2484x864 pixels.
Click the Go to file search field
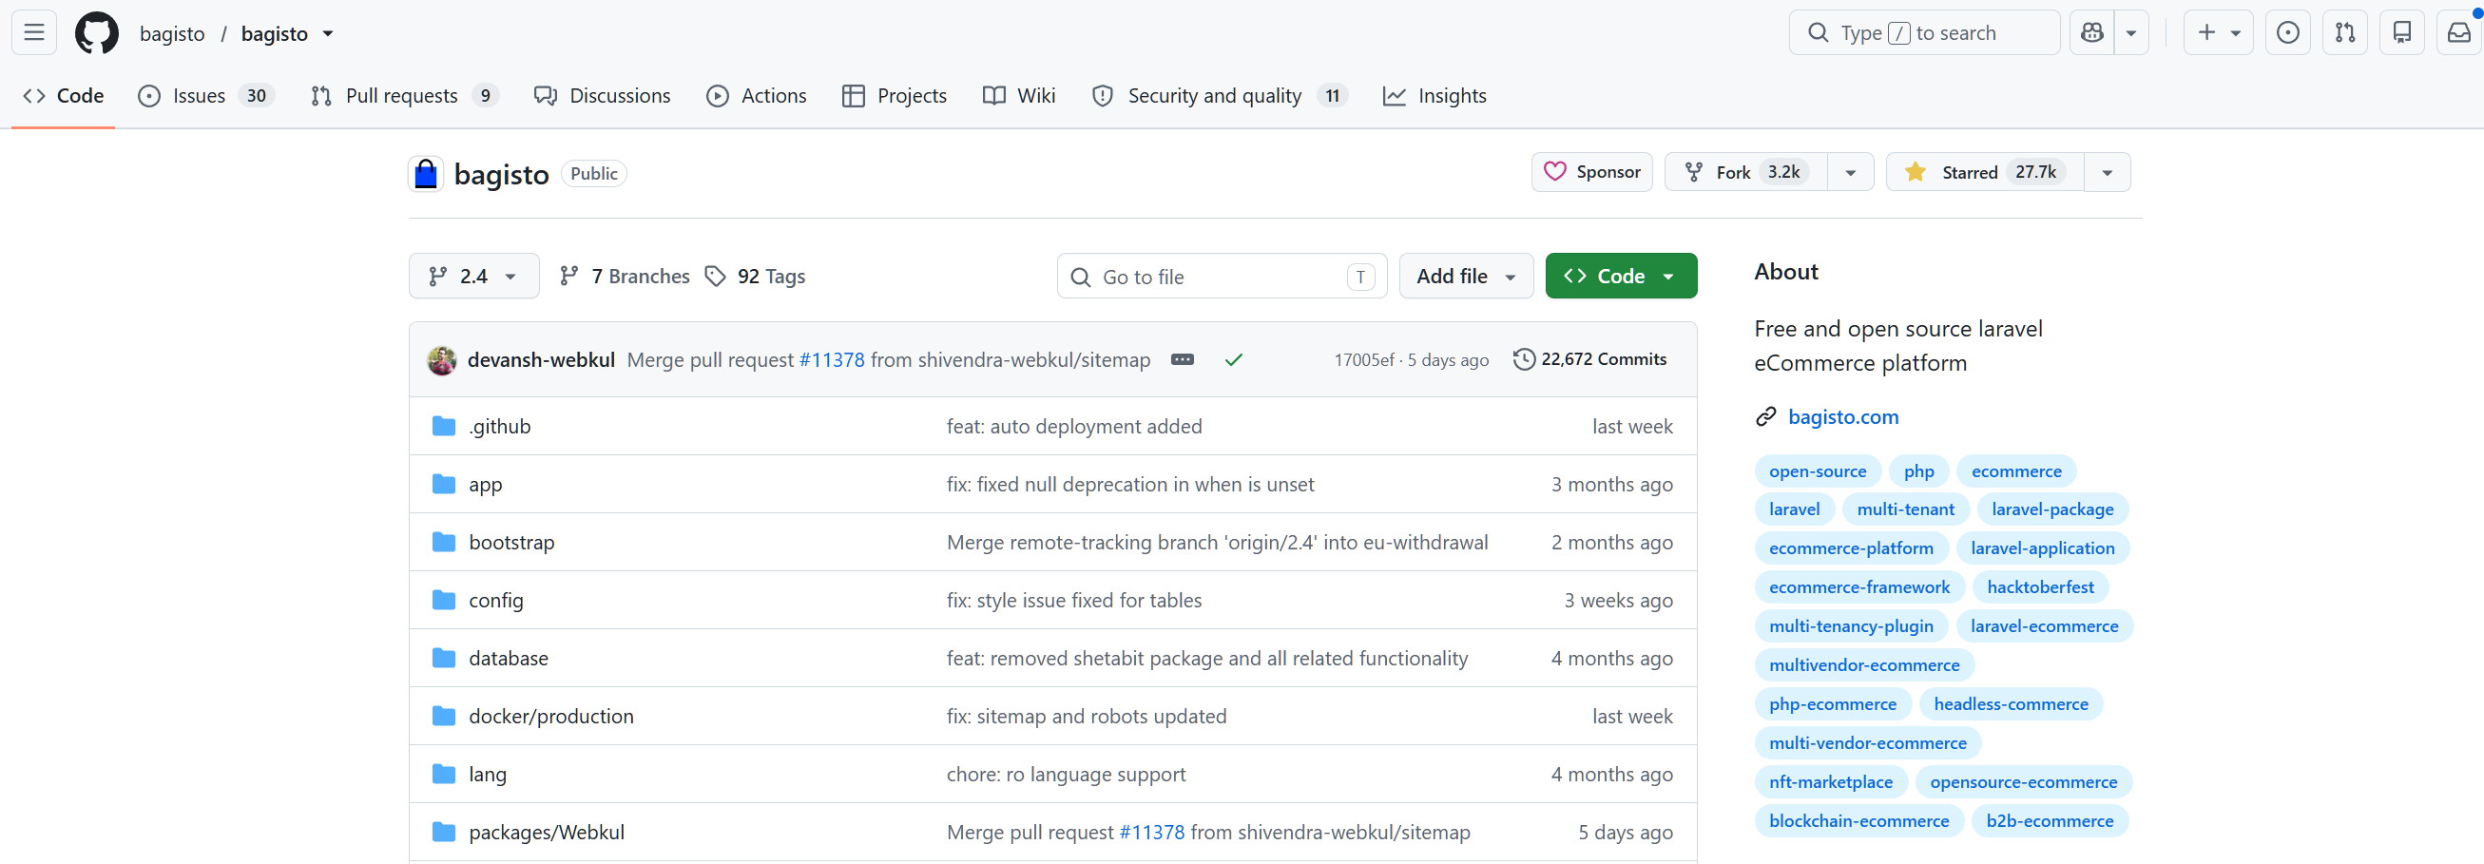coord(1222,276)
